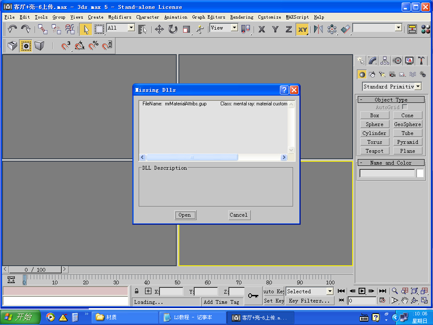433x325 pixels.
Task: Open the Select by Name tool
Action: tap(142, 29)
